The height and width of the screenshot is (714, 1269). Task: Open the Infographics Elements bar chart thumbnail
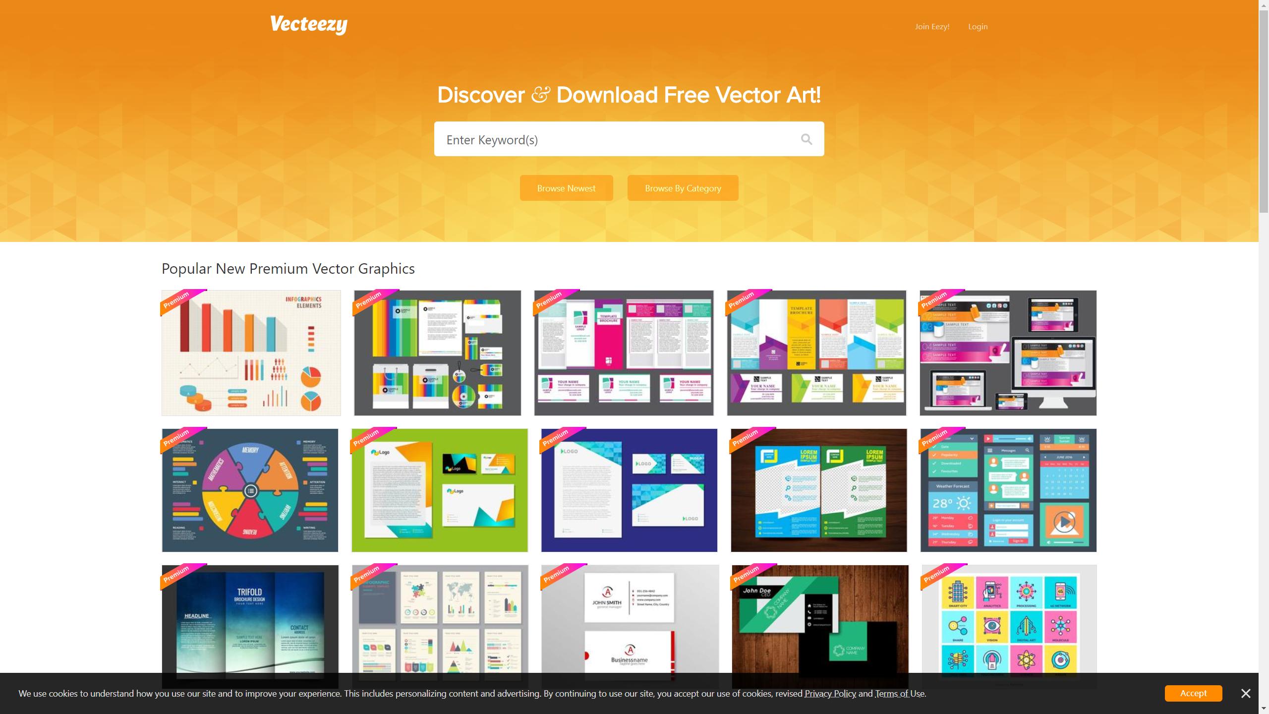point(251,353)
